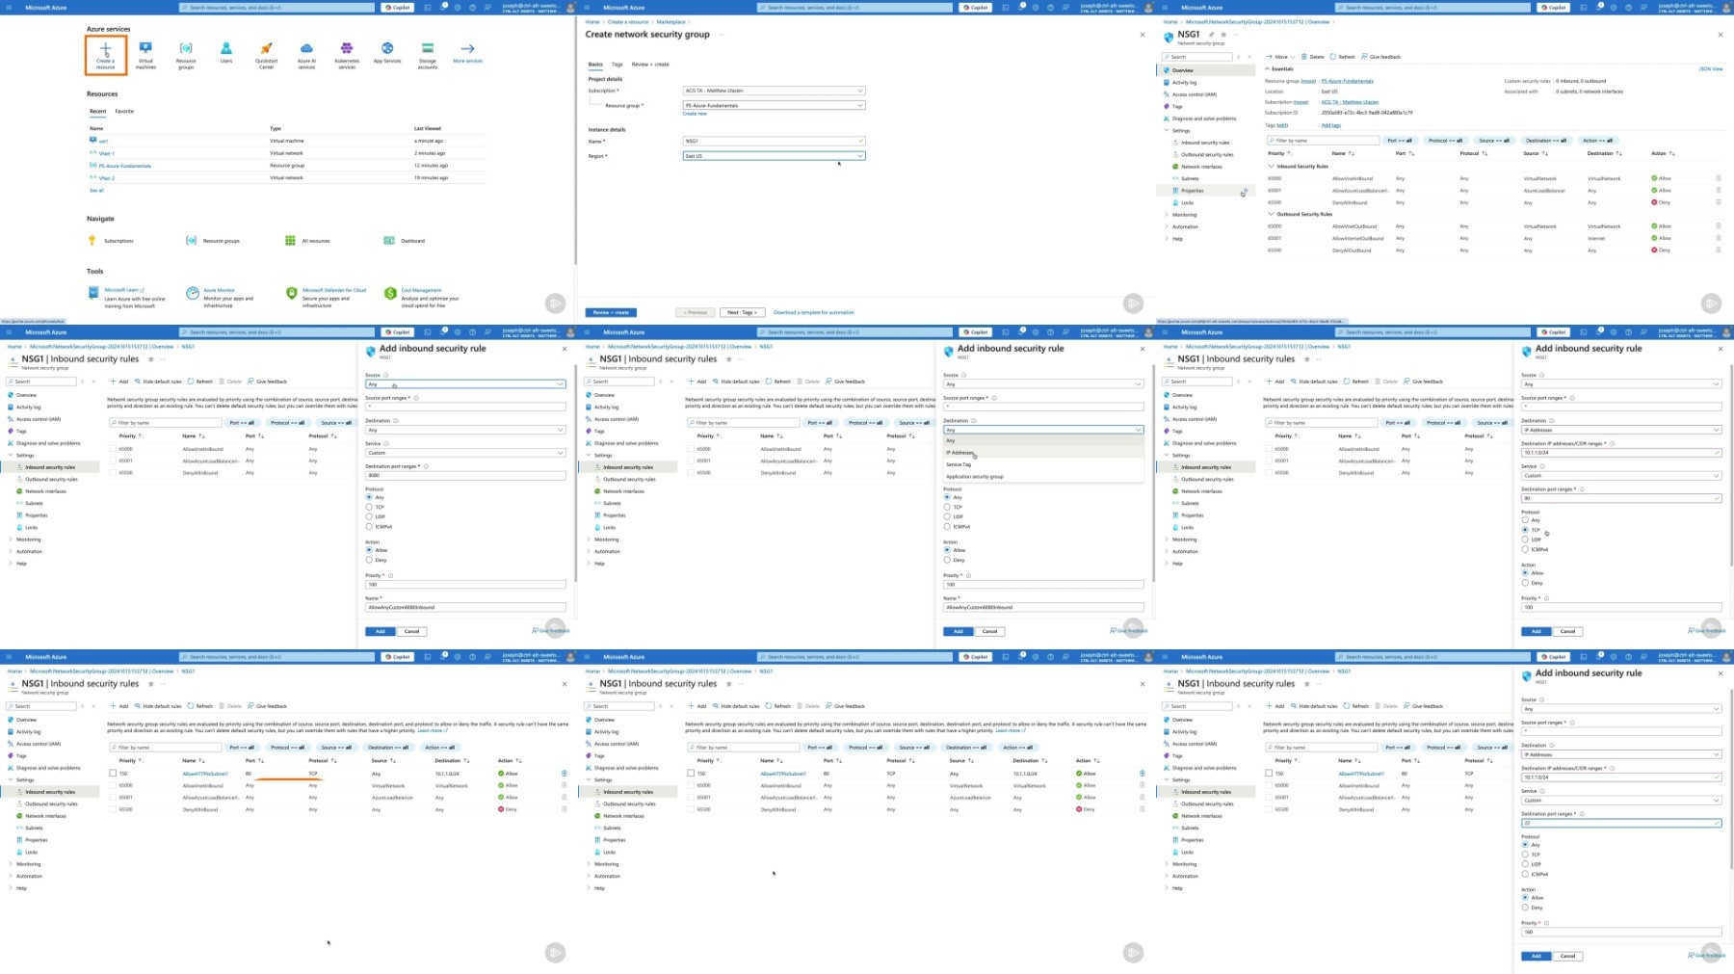Click the Next : Tags button
This screenshot has height=974, width=1734.
[743, 312]
